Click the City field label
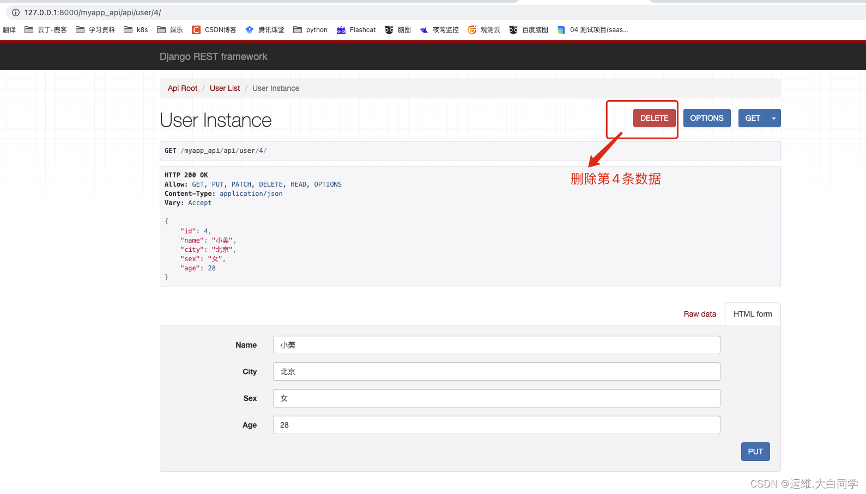The height and width of the screenshot is (494, 866). click(x=250, y=372)
